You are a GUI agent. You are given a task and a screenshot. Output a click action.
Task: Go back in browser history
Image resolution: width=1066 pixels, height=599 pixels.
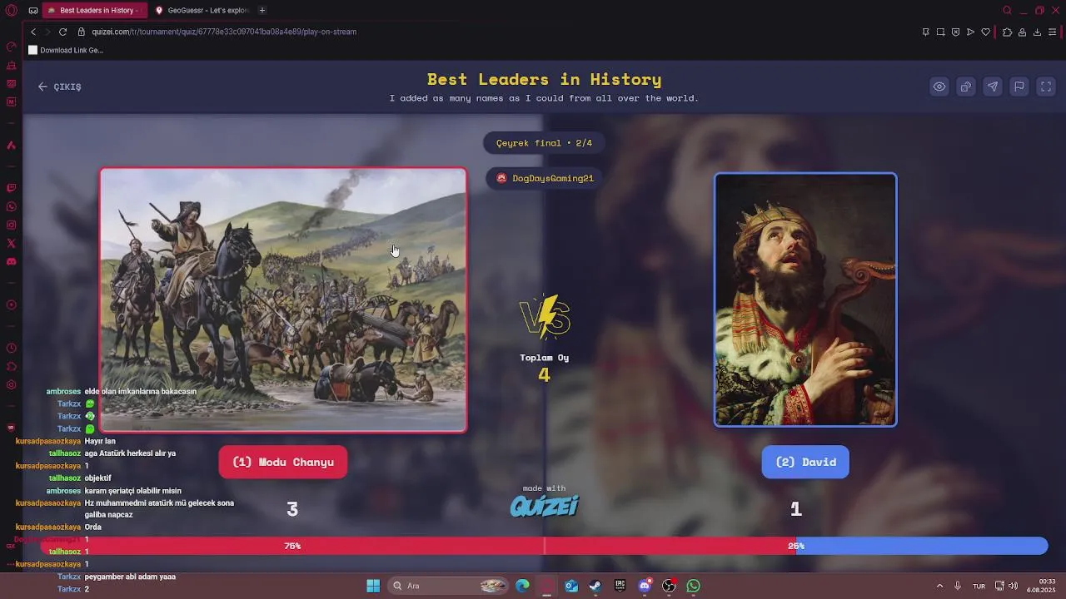point(33,32)
